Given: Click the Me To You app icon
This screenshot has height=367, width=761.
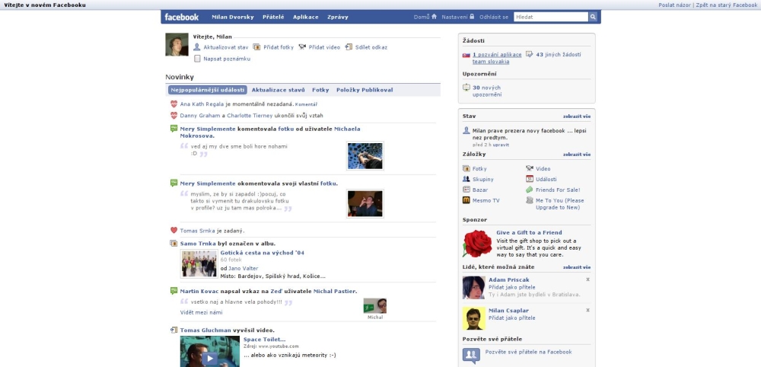Looking at the screenshot, I should (530, 200).
